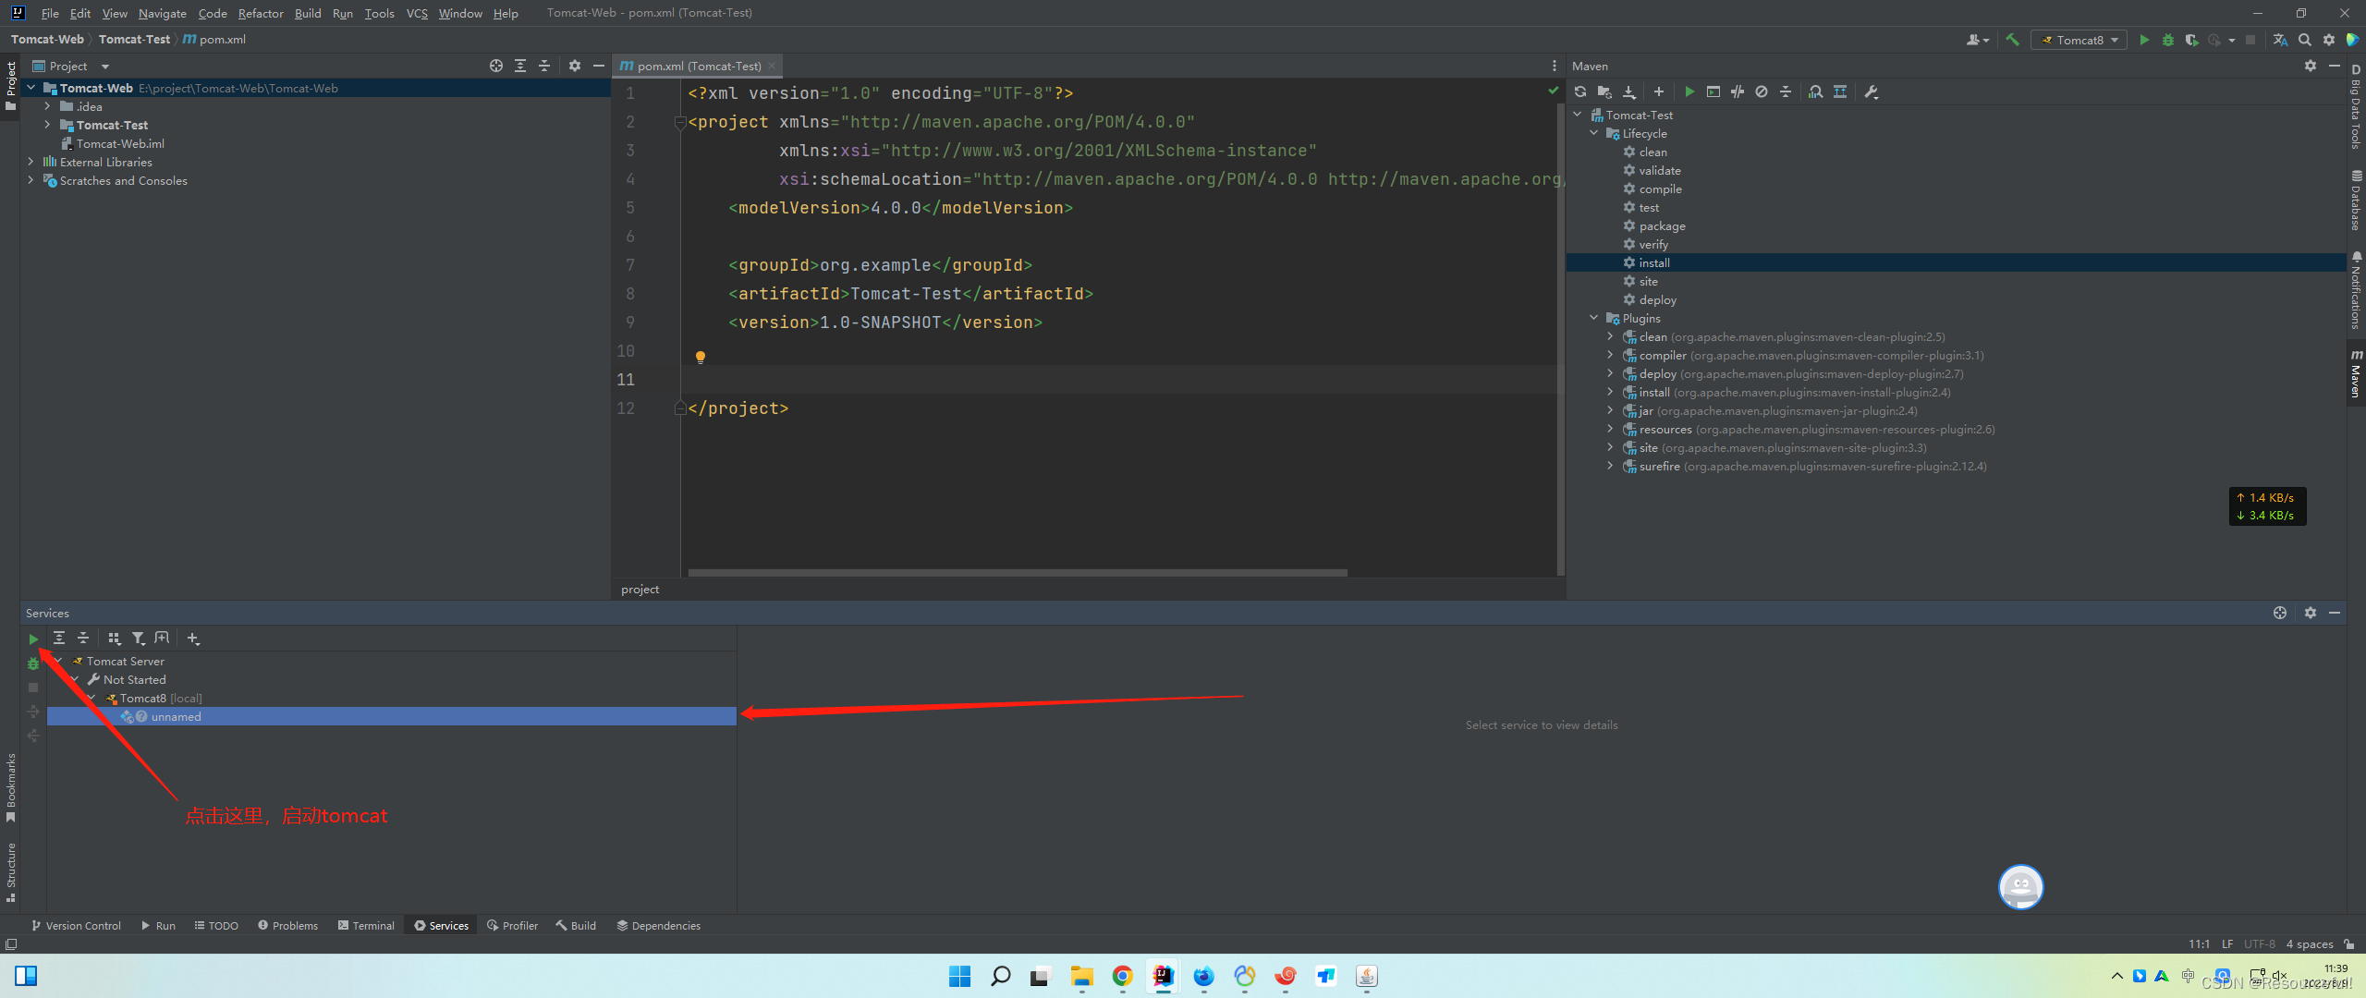Expand the surefire plugin node
This screenshot has height=998, width=2366.
[1611, 466]
